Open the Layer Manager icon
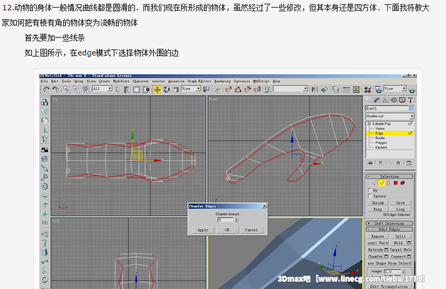446x289 pixels. click(x=335, y=90)
